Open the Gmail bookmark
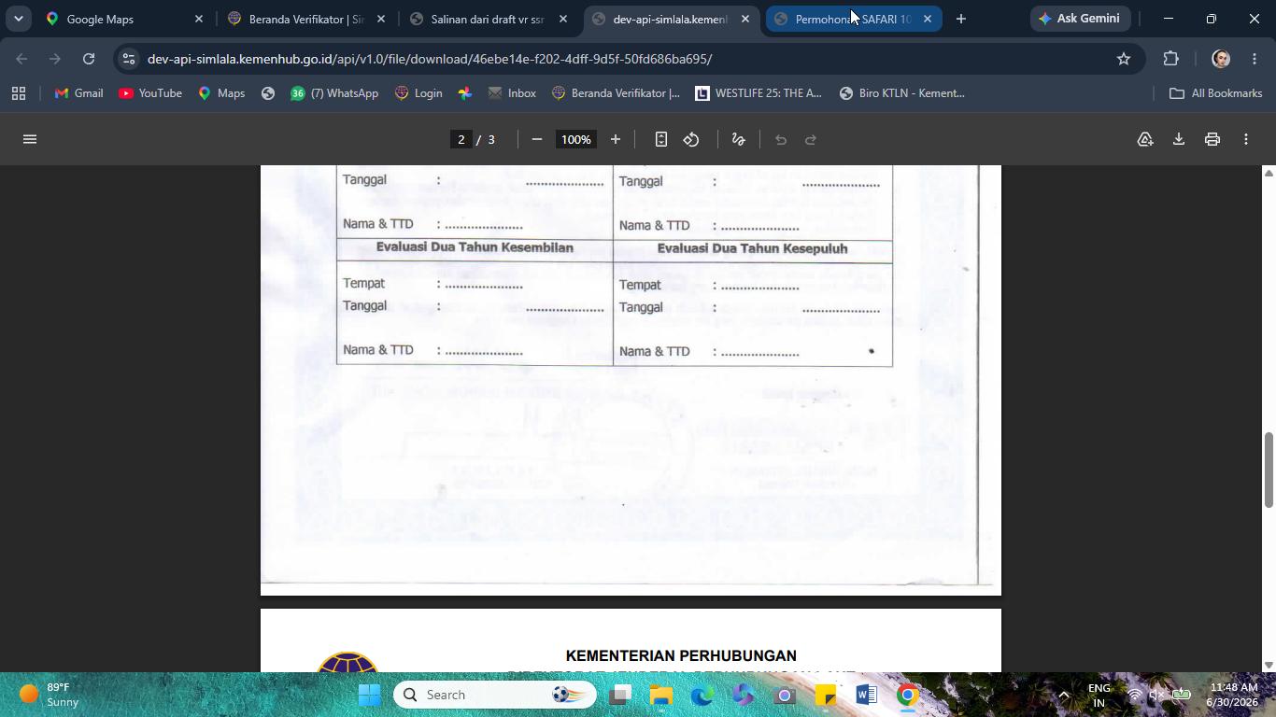 [x=78, y=93]
